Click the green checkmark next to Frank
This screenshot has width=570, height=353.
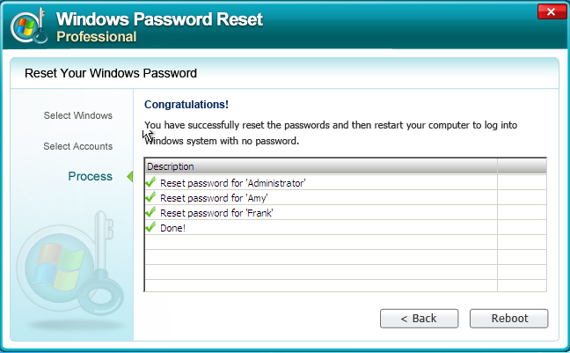pyautogui.click(x=151, y=212)
